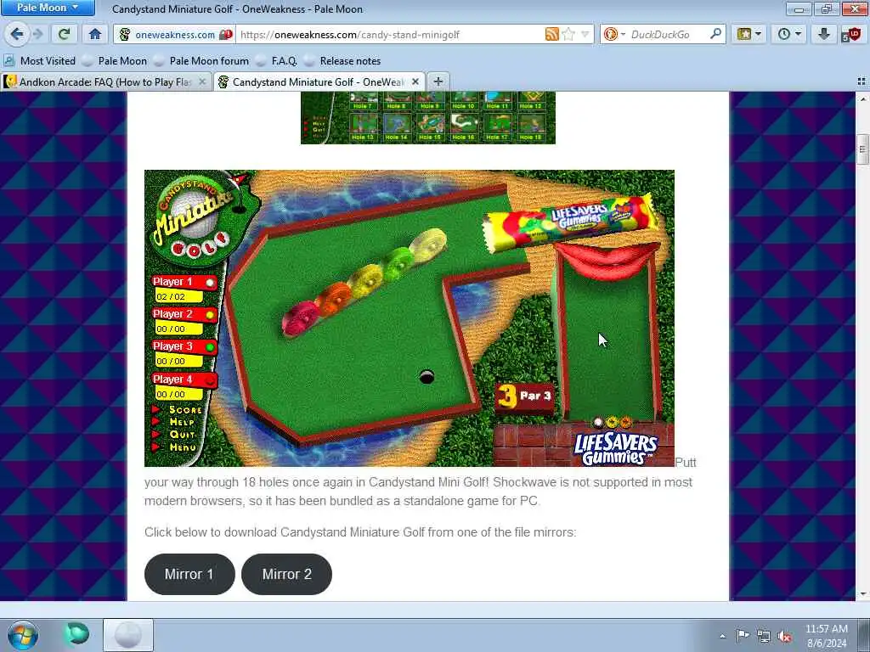Open the Downloads arrow button
The image size is (870, 652).
point(824,34)
